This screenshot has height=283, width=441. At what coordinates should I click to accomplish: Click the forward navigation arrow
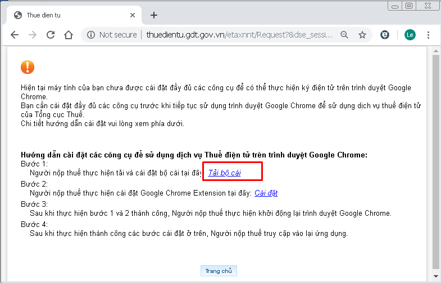[x=33, y=35]
